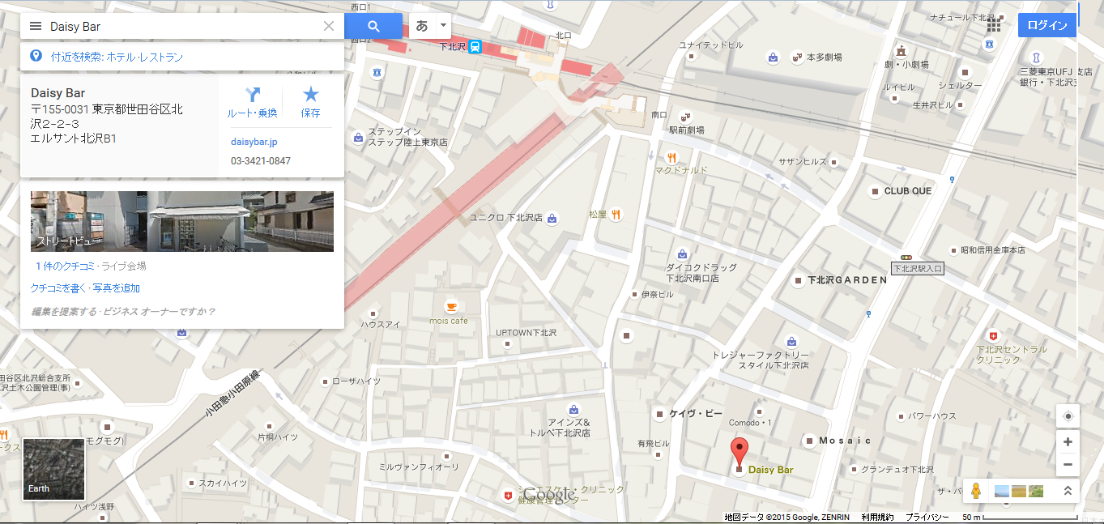Image resolution: width=1104 pixels, height=524 pixels.
Task: Click the red Daisy Bar map pin
Action: [739, 452]
